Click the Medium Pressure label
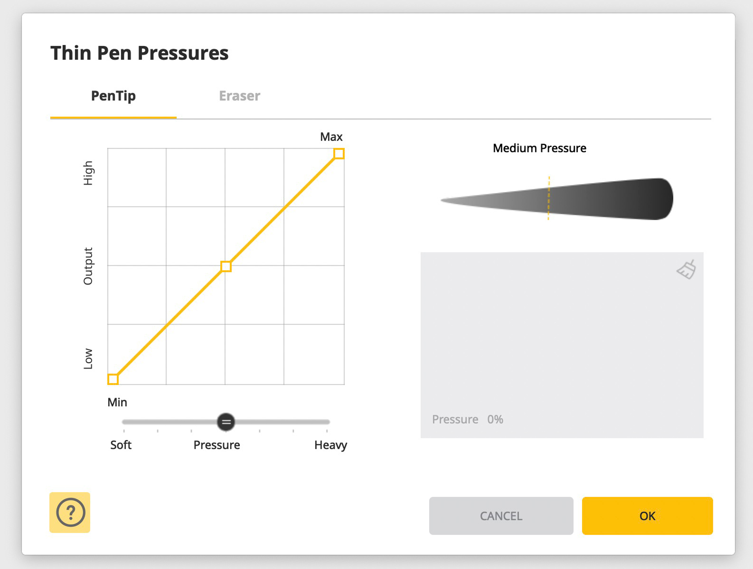 (539, 148)
